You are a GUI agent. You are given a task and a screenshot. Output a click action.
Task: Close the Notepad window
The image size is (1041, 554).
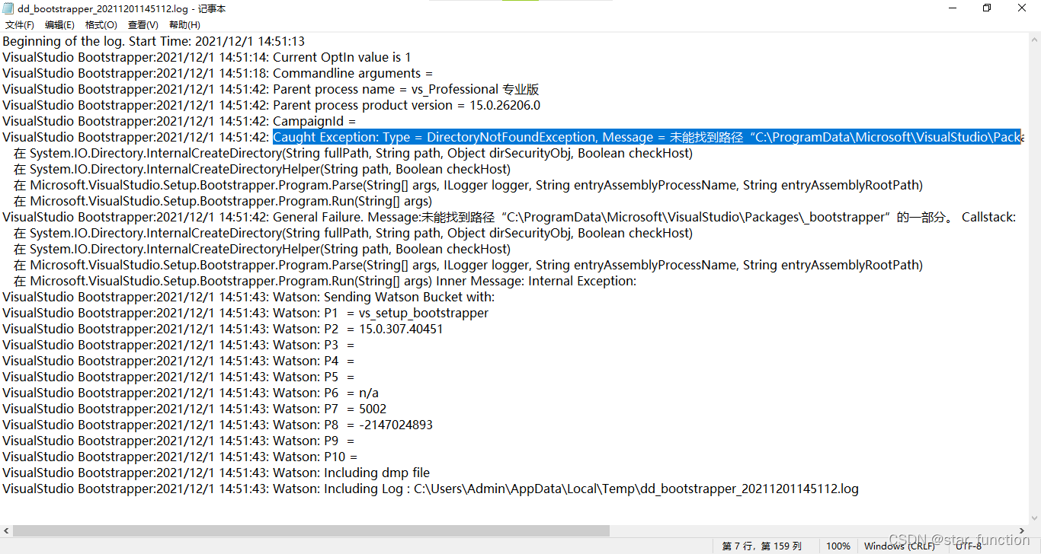(1023, 8)
